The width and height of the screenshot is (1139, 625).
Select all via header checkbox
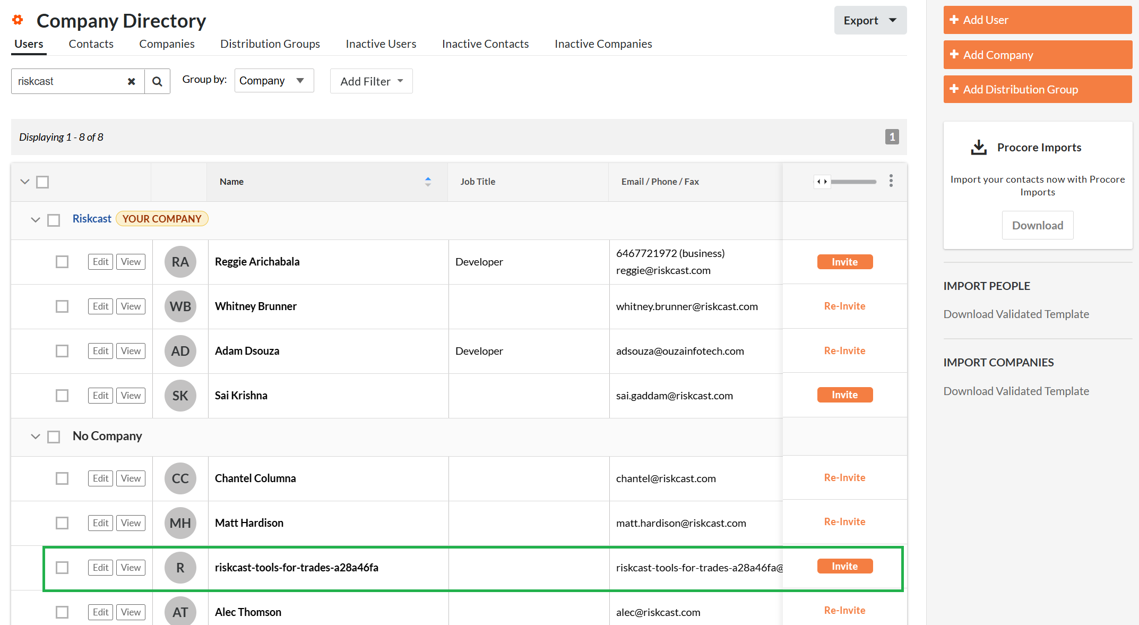[x=42, y=182]
